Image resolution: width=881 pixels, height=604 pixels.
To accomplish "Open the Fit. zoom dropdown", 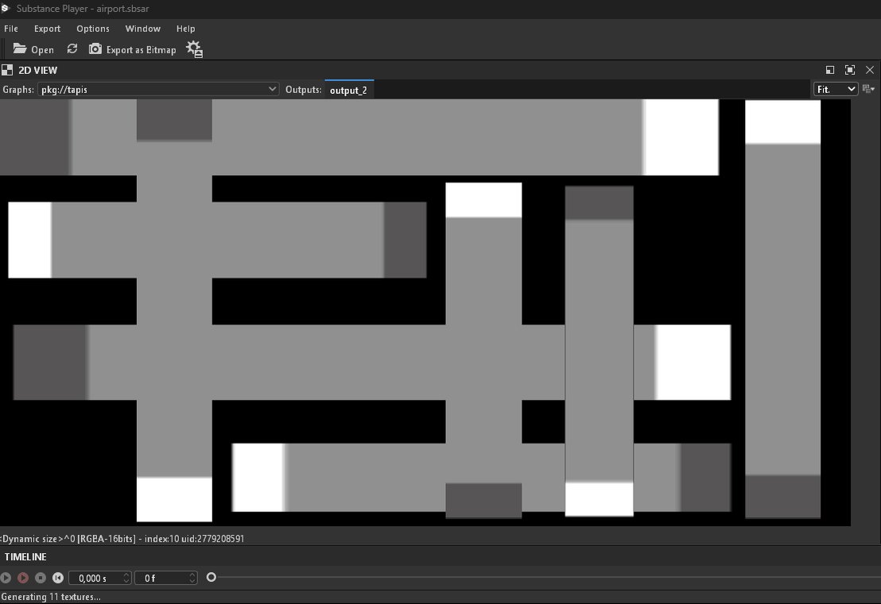I will [836, 89].
